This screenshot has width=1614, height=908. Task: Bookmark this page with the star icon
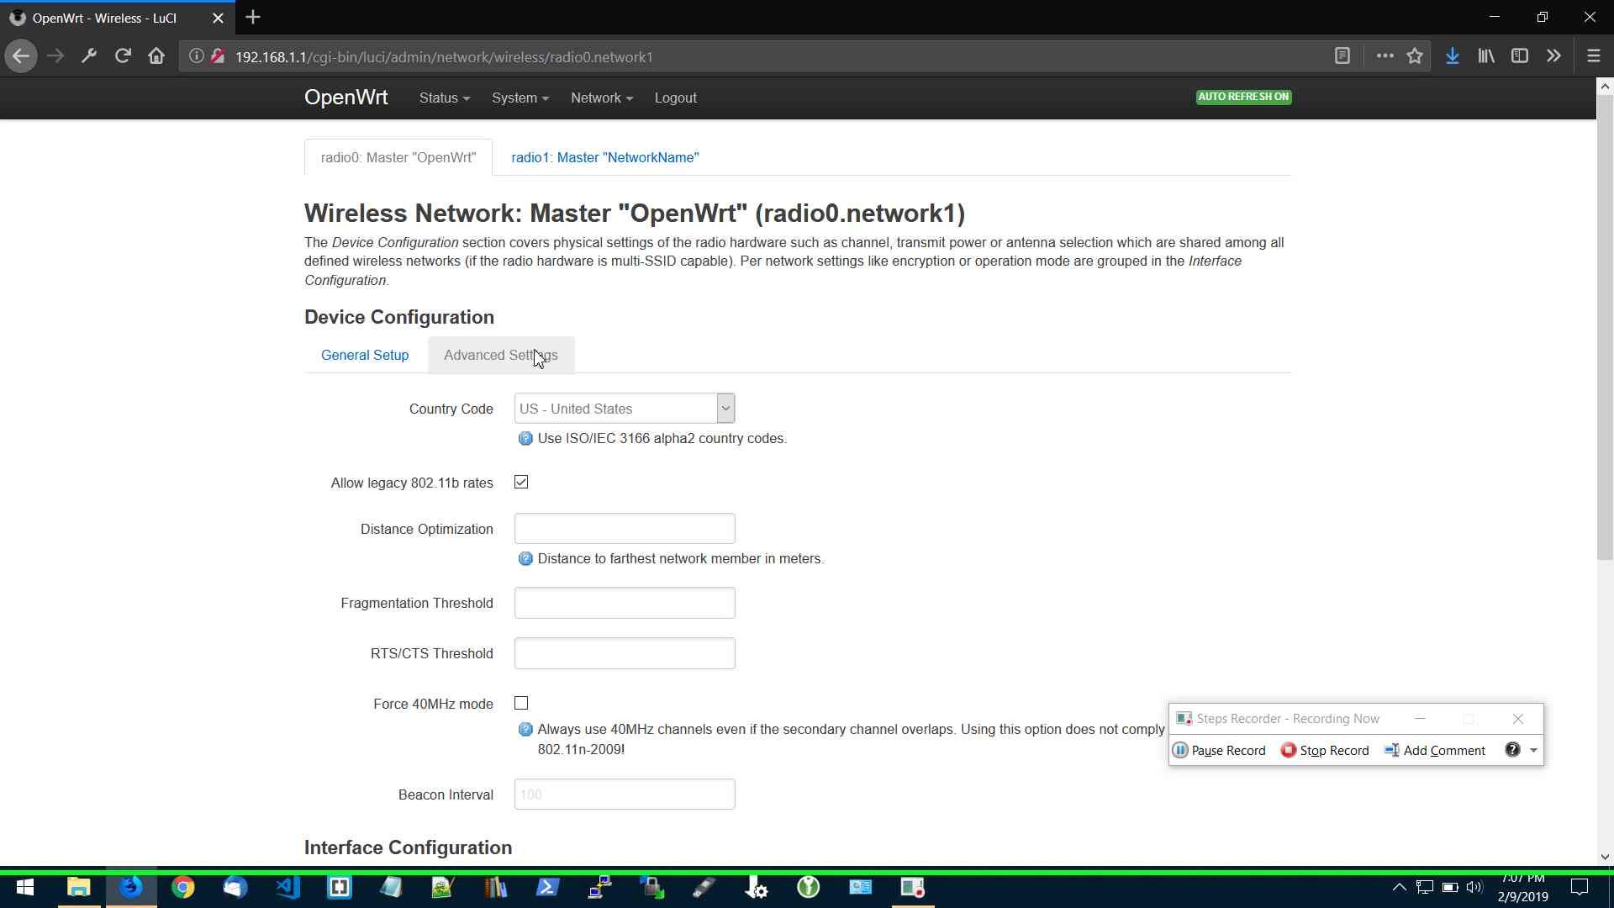pyautogui.click(x=1415, y=55)
